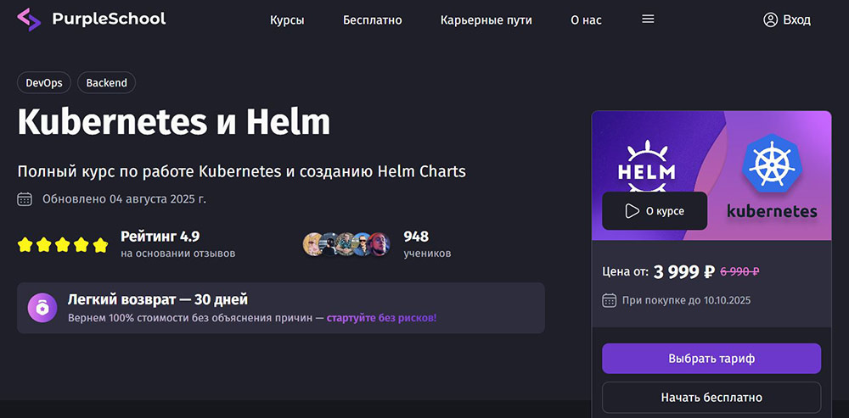Follow the стартуйте без рисков link
849x418 pixels.
coord(382,318)
